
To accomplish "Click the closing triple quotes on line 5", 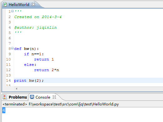I will 18,32.
